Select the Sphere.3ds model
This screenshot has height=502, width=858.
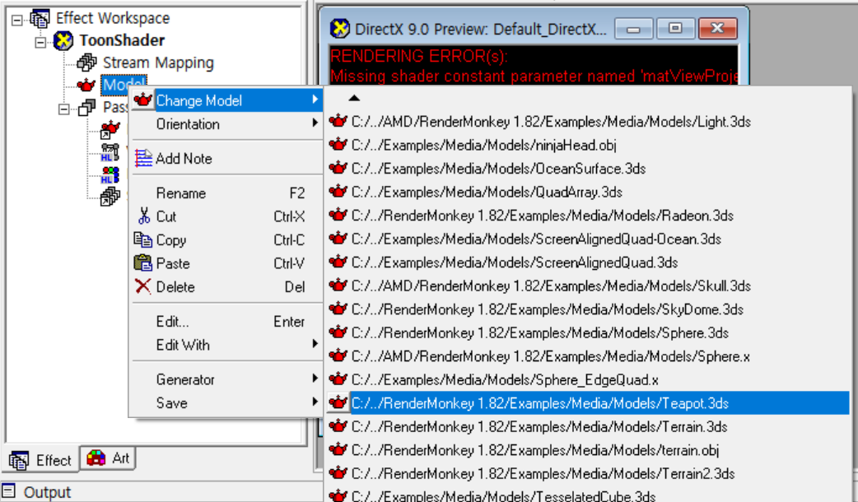click(586, 333)
